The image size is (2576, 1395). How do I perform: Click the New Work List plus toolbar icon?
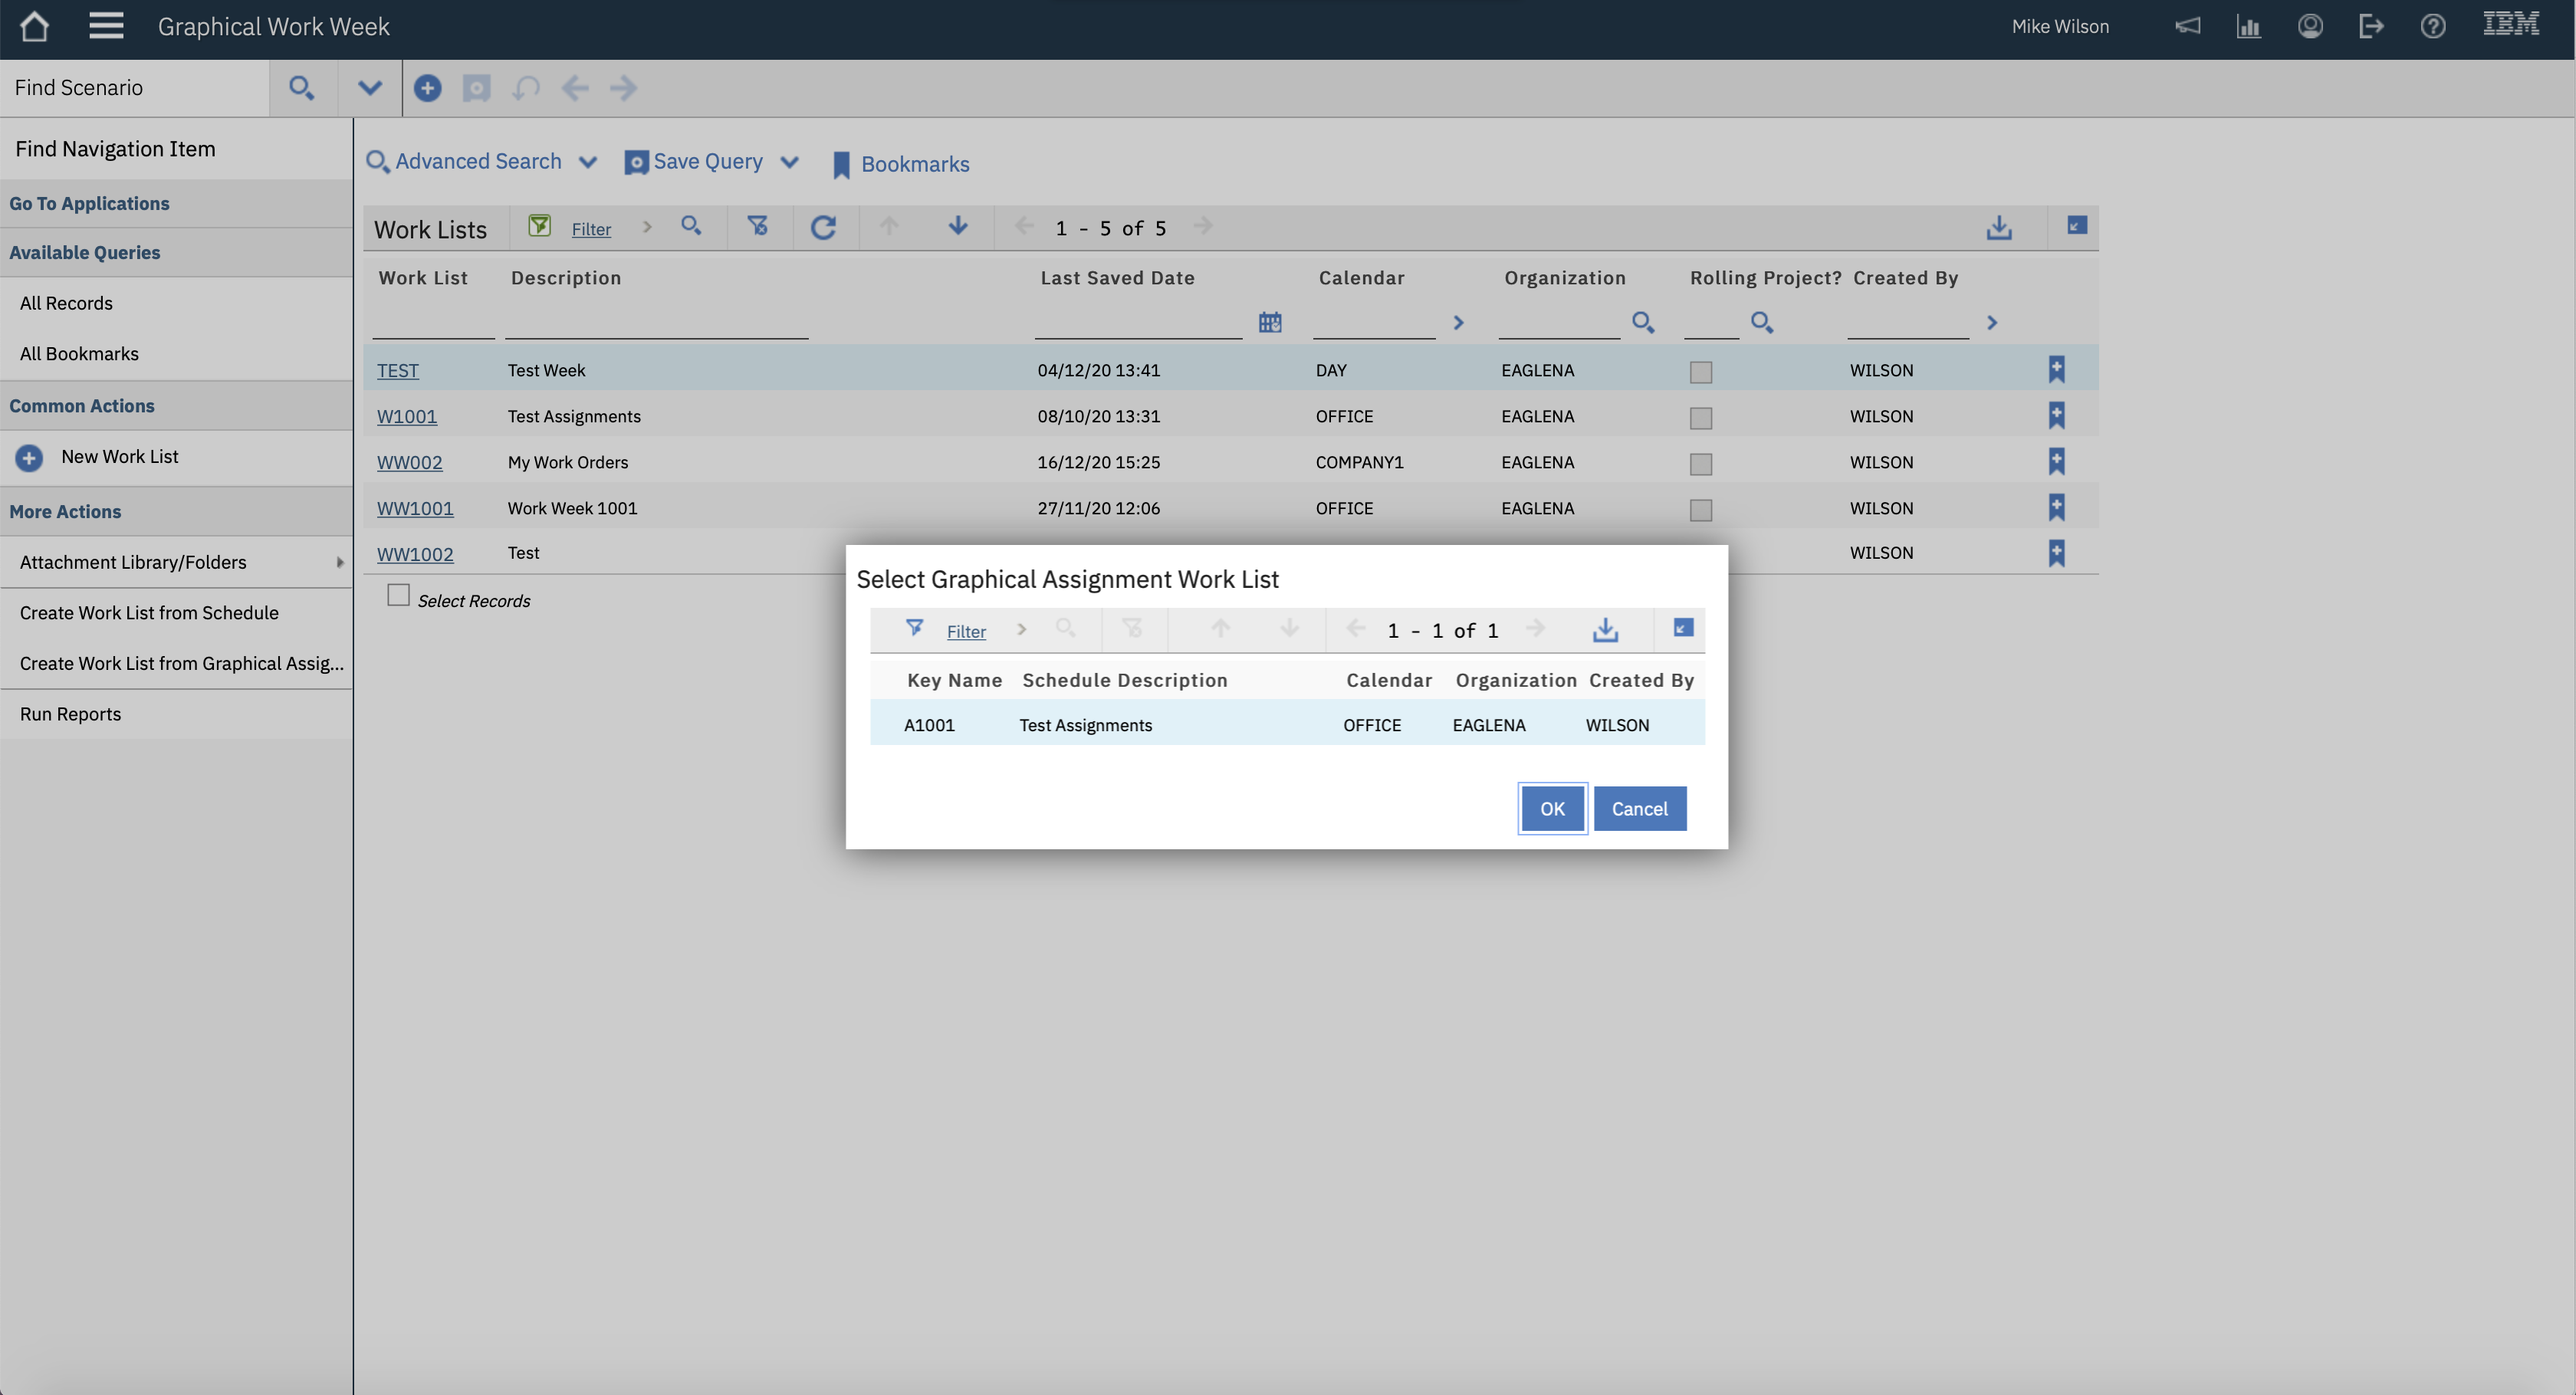click(427, 88)
